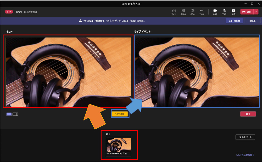Select the MIURA HARUKA video thumbnail
The height and width of the screenshot is (162, 262).
pyautogui.click(x=118, y=147)
